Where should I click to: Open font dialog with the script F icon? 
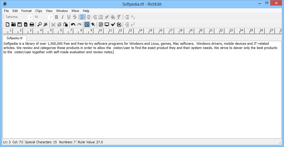119,17
